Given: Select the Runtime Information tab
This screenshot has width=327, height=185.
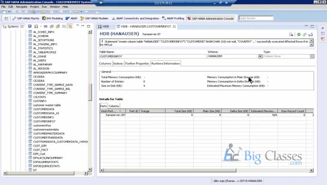Looking at the screenshot, I should 165,64.
